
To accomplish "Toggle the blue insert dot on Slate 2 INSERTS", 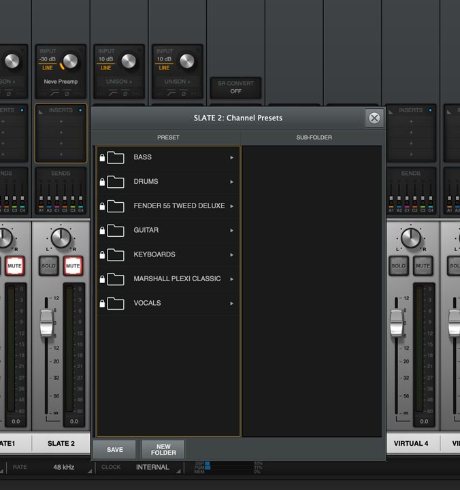I will coord(80,110).
